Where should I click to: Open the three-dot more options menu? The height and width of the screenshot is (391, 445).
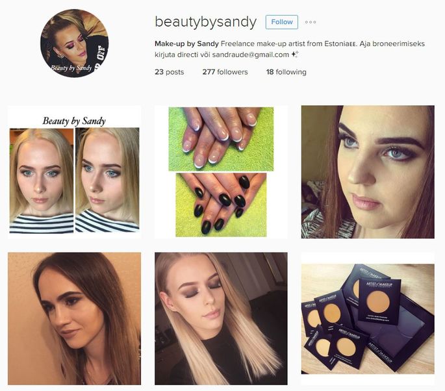311,22
